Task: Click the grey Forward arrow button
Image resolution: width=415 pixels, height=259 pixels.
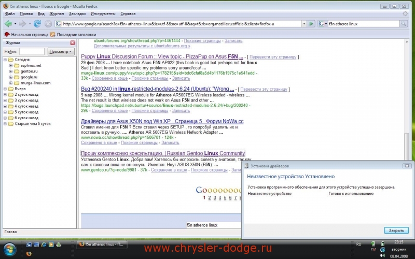Action: [22, 24]
